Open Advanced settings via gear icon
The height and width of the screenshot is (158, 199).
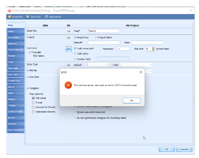coord(47,17)
